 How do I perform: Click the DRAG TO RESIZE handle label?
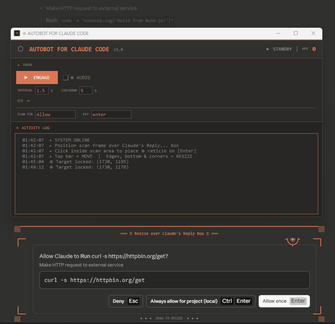pos(169,318)
